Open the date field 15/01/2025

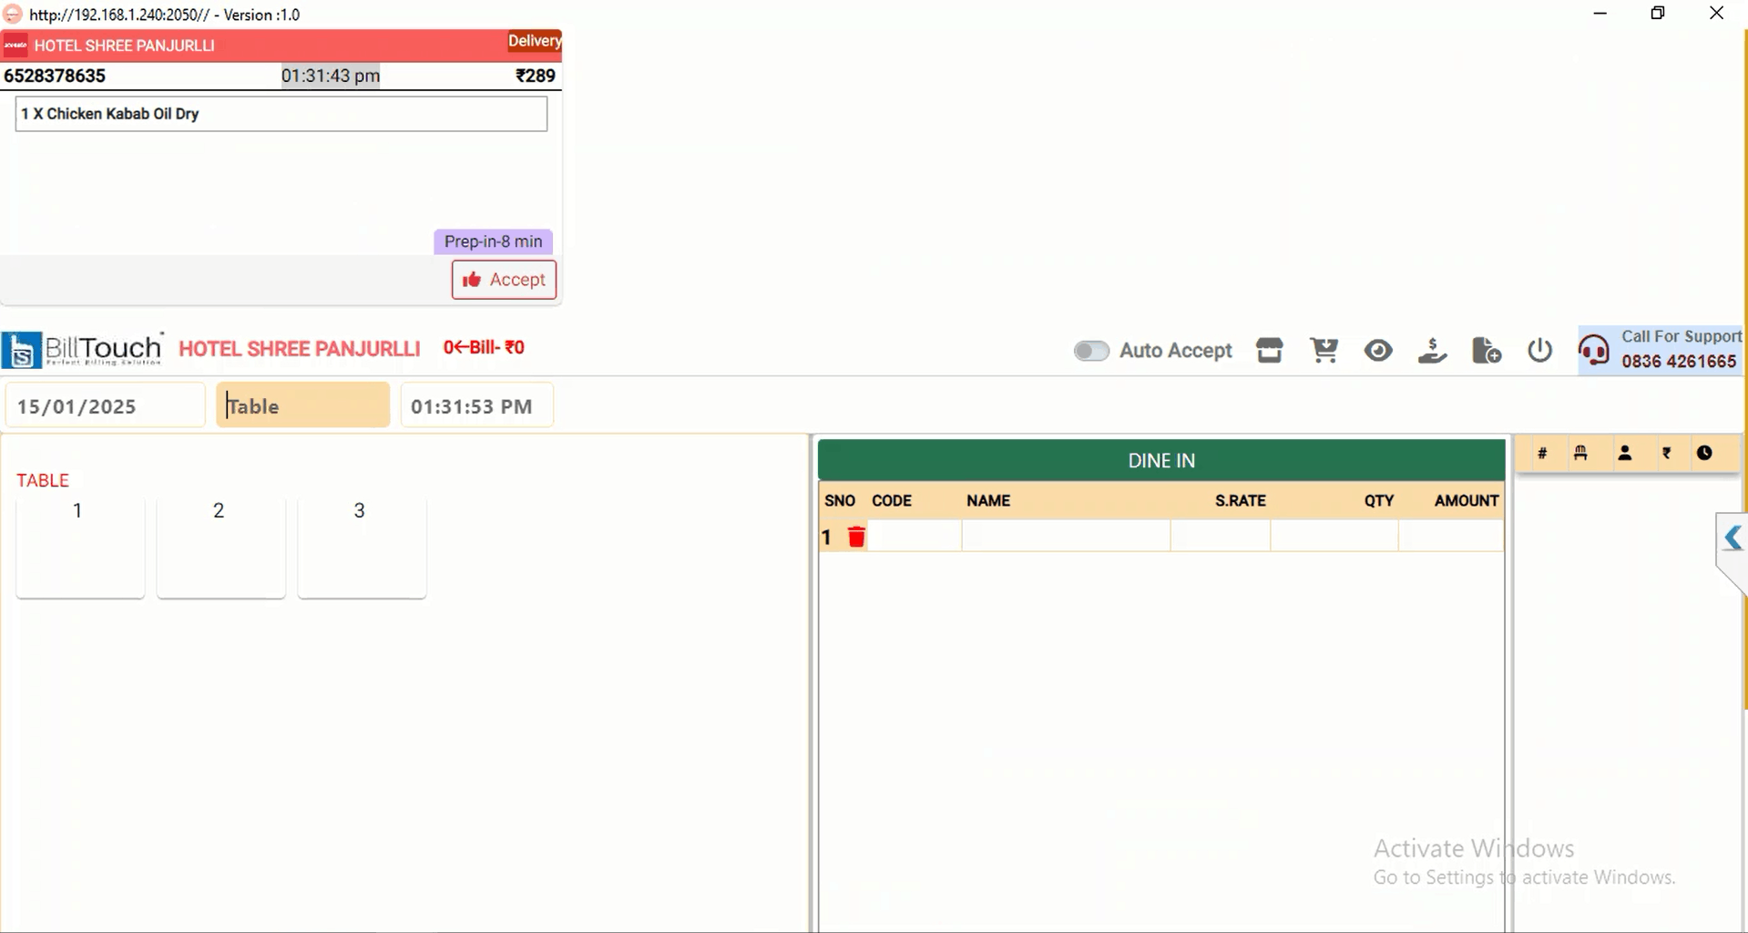pos(105,406)
